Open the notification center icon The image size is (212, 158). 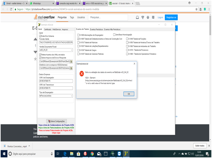[207, 154]
